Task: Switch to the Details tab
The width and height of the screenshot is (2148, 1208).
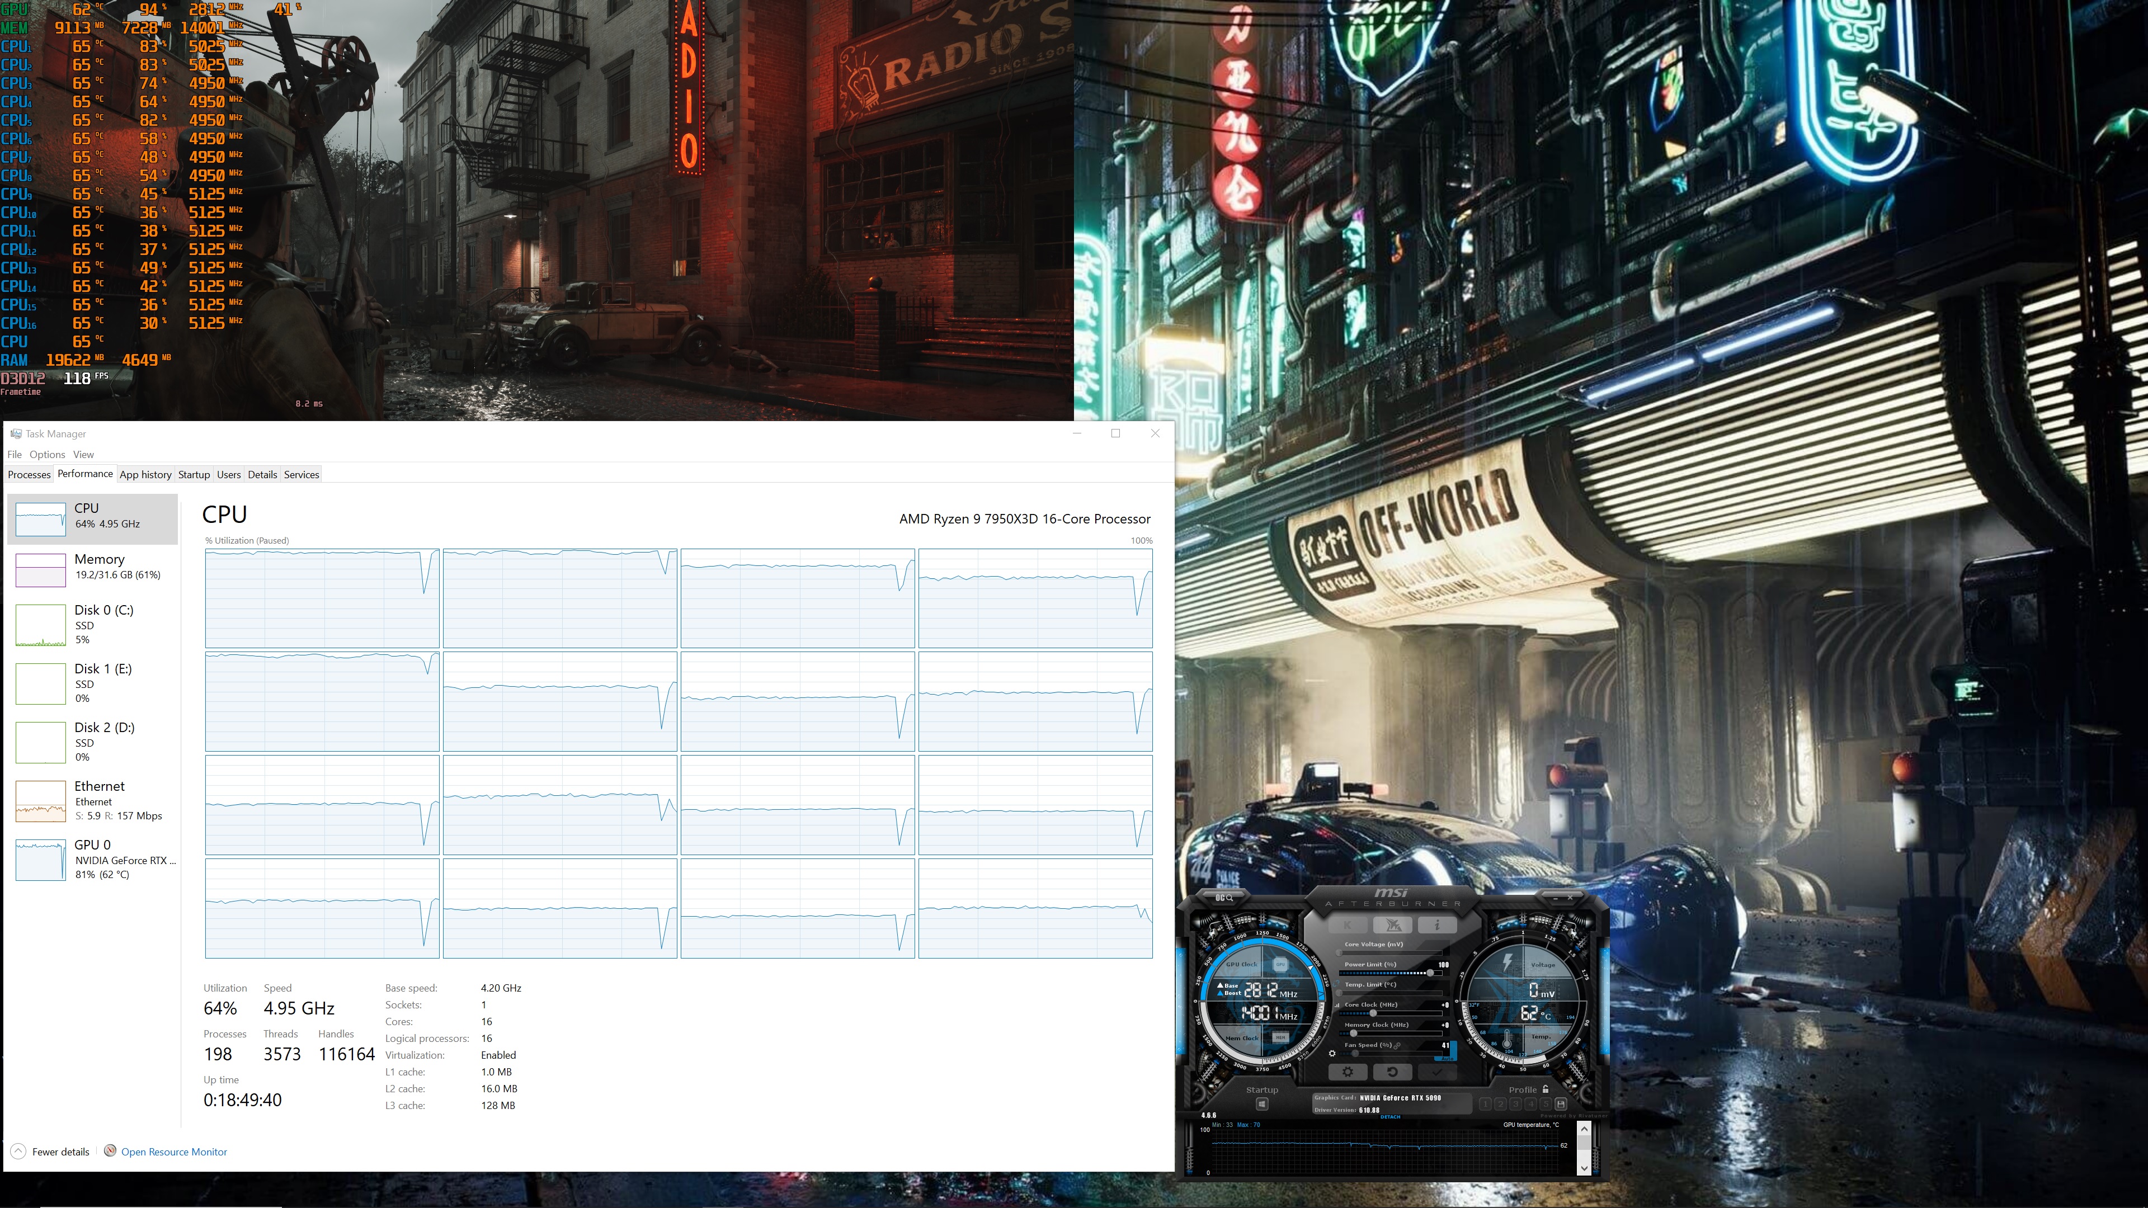Action: pyautogui.click(x=262, y=474)
